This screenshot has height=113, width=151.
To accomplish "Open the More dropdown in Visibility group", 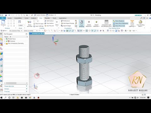I will coord(57,24).
